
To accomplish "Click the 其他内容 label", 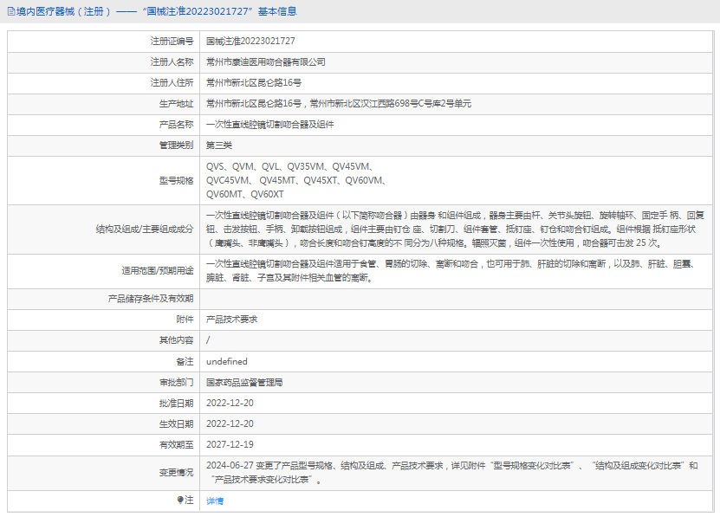I will click(x=177, y=339).
